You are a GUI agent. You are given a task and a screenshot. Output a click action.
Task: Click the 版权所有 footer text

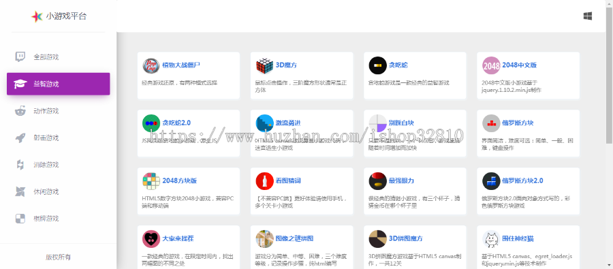point(59,257)
